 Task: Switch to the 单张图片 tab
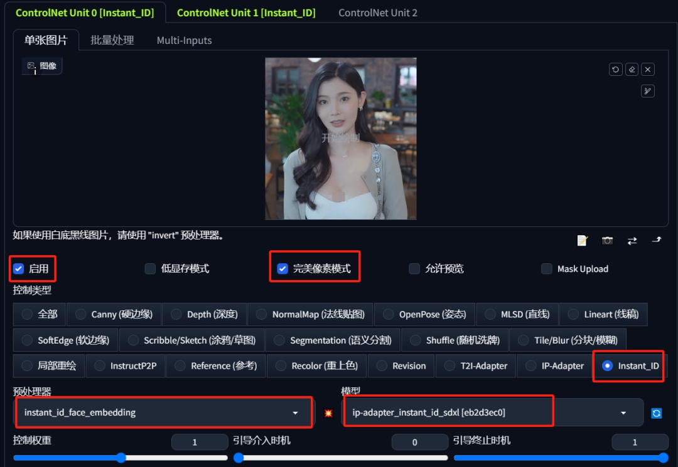coord(46,41)
